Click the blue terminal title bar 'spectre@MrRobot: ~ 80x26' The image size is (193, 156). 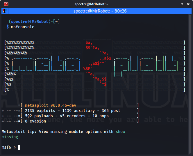click(100, 11)
